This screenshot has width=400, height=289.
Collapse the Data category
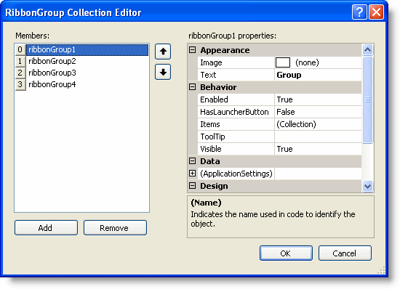click(192, 161)
